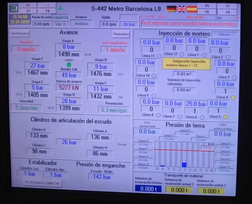Click Incl. longitudinal 1 mm/m value
252x204 pixels.
[x=115, y=50]
